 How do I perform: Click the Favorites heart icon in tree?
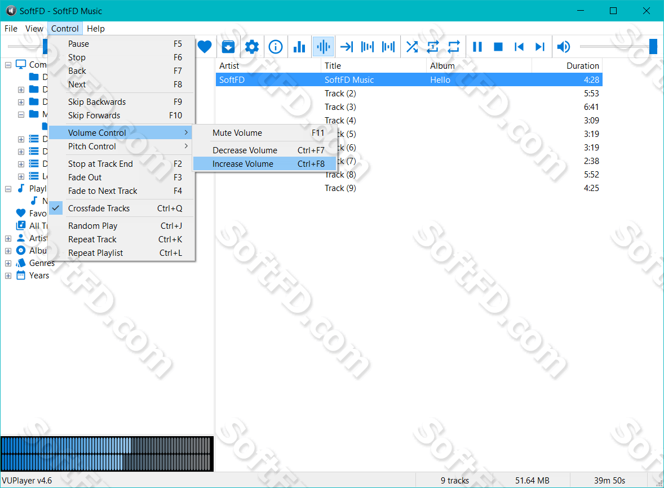pos(21,213)
